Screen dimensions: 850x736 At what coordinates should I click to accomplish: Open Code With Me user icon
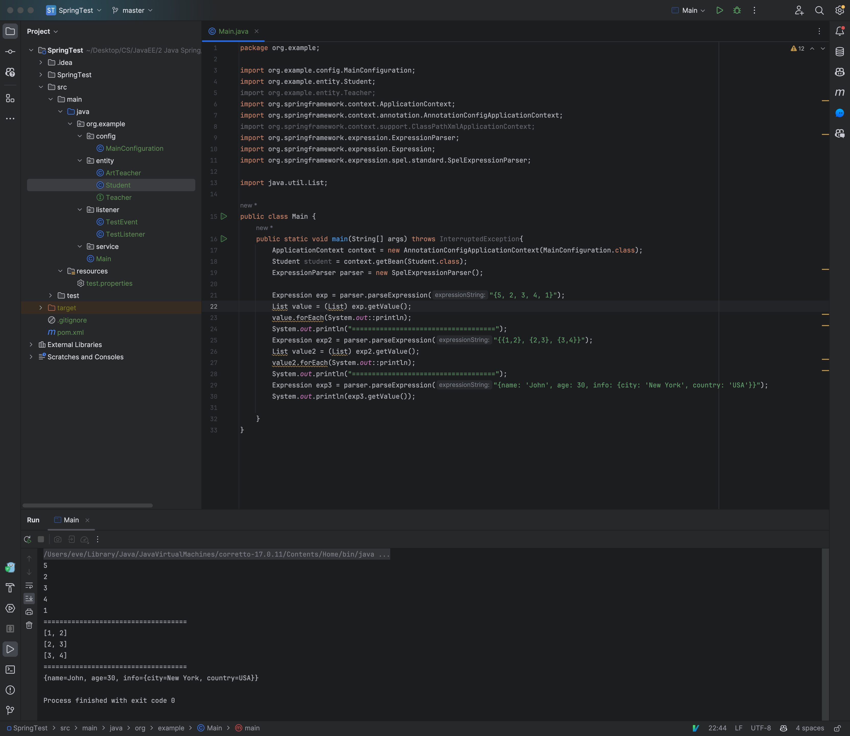tap(799, 10)
